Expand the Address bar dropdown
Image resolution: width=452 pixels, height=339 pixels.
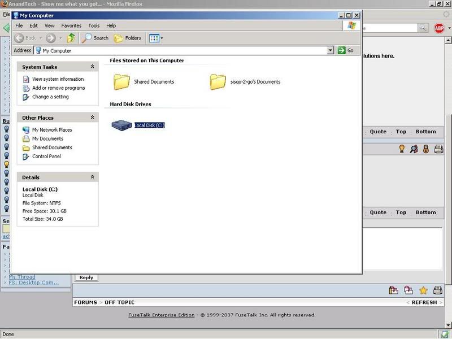(331, 50)
